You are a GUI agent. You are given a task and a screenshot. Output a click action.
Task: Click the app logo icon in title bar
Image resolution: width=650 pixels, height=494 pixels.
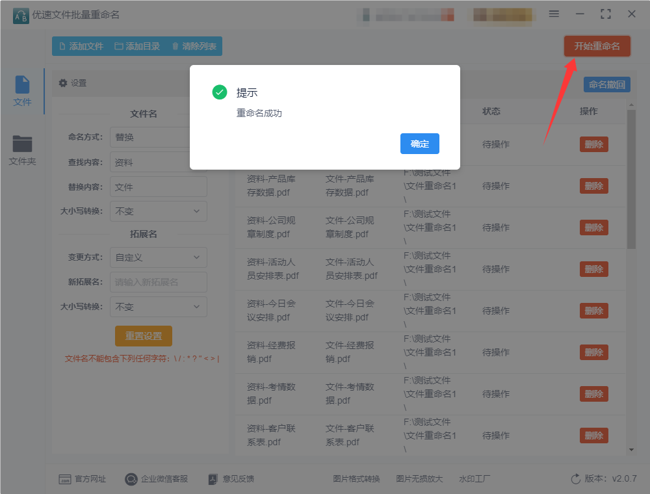click(x=21, y=16)
